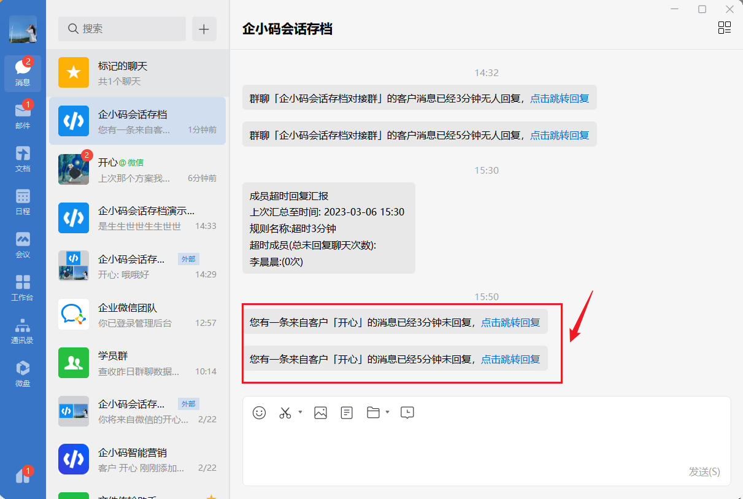This screenshot has height=499, width=743.
Task: Click the send image icon
Action: pos(320,412)
